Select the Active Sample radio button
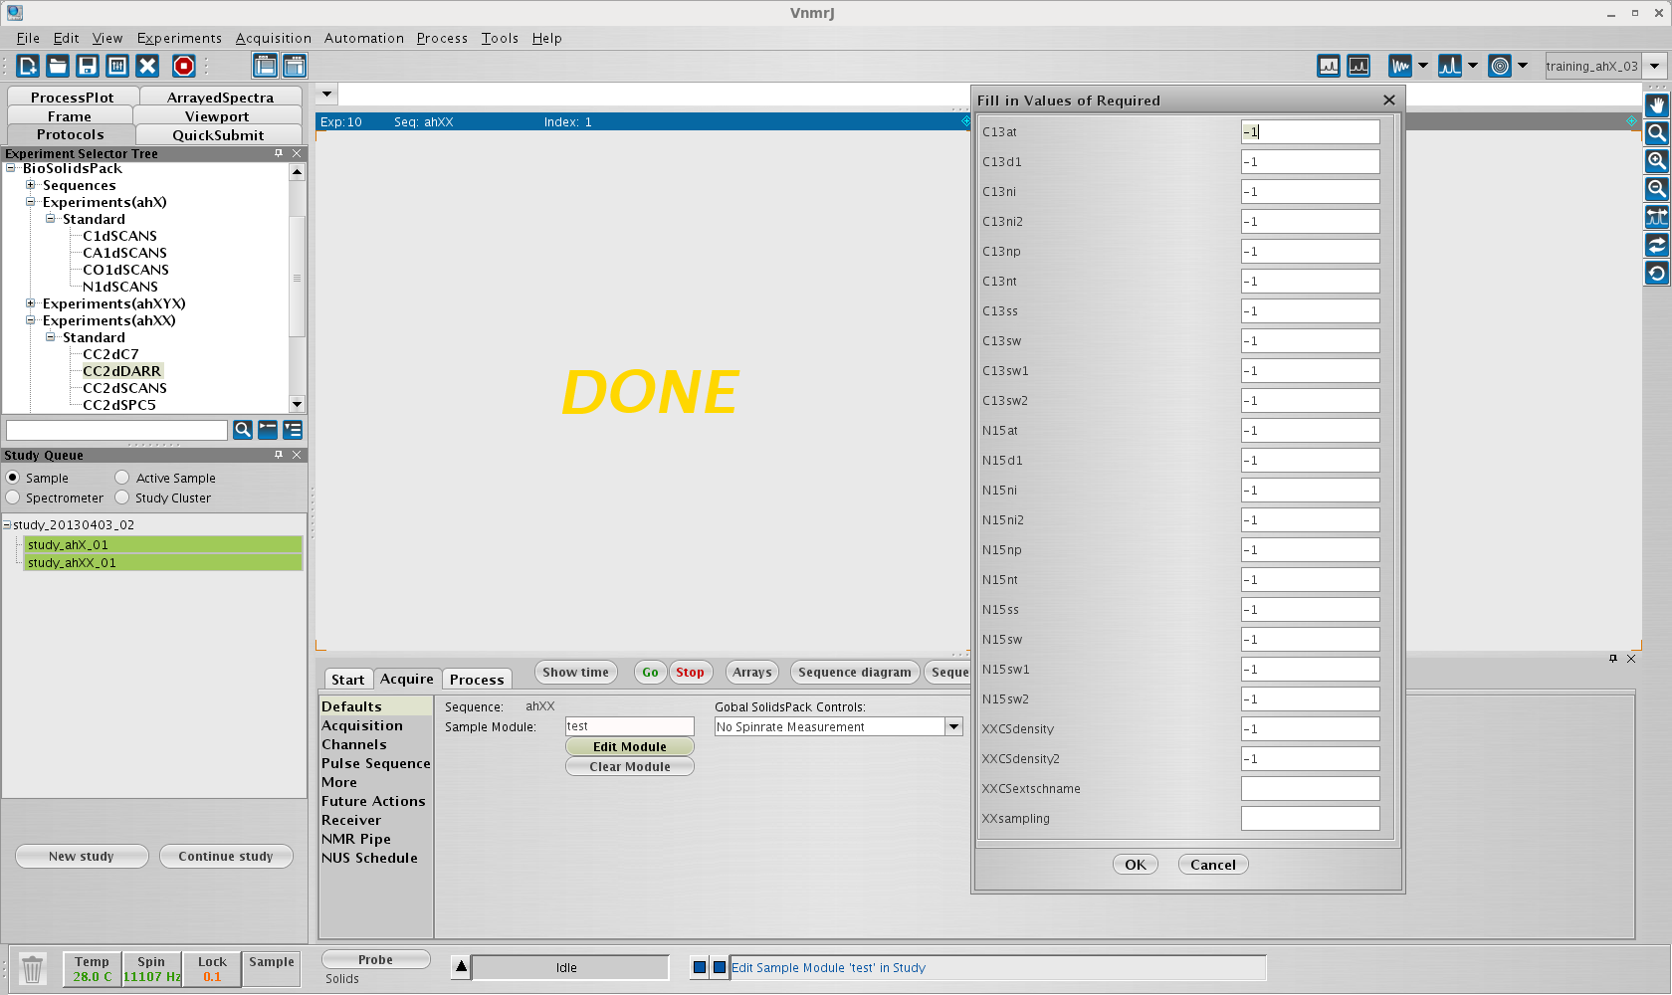The image size is (1672, 995). coord(122,478)
